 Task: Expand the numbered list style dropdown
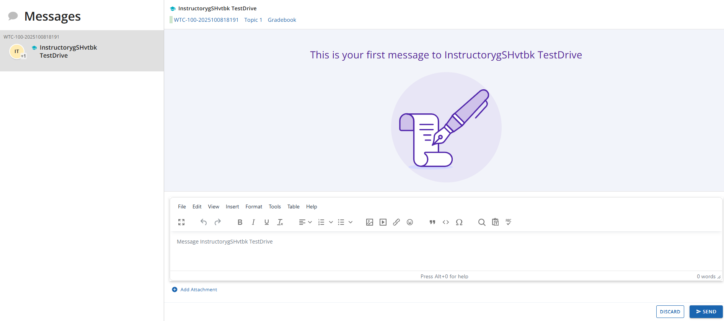click(x=331, y=222)
